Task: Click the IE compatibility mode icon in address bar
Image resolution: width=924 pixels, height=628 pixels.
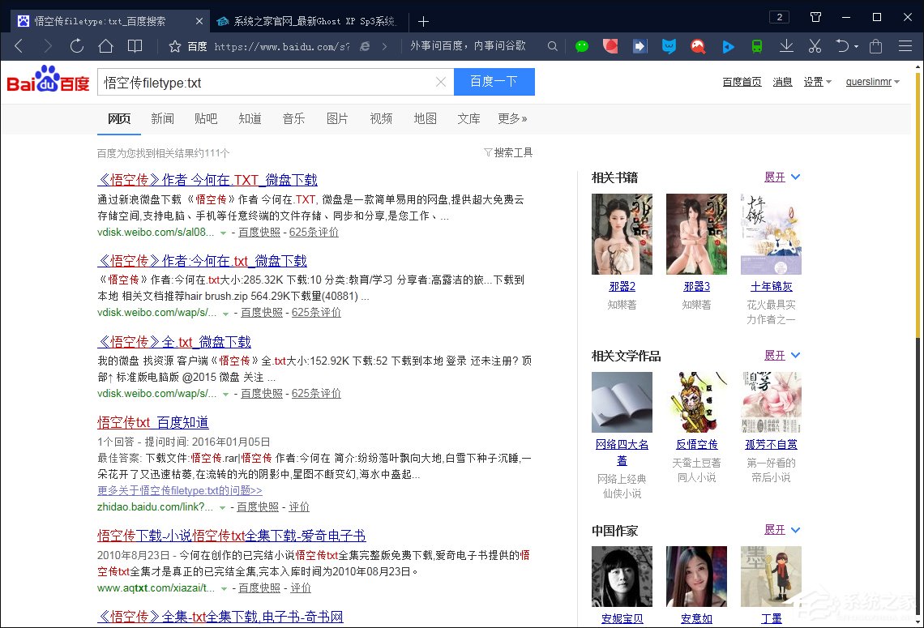Action: [365, 46]
